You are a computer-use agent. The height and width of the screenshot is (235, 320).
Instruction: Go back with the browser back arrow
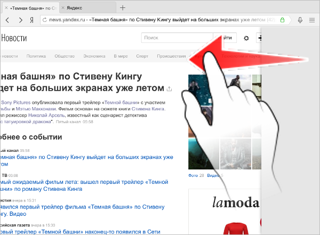tap(7, 20)
